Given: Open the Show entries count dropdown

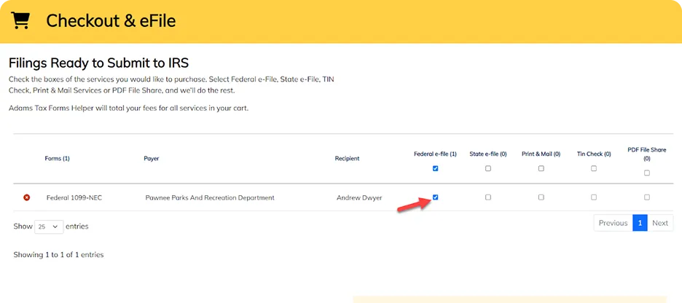Looking at the screenshot, I should [x=49, y=227].
